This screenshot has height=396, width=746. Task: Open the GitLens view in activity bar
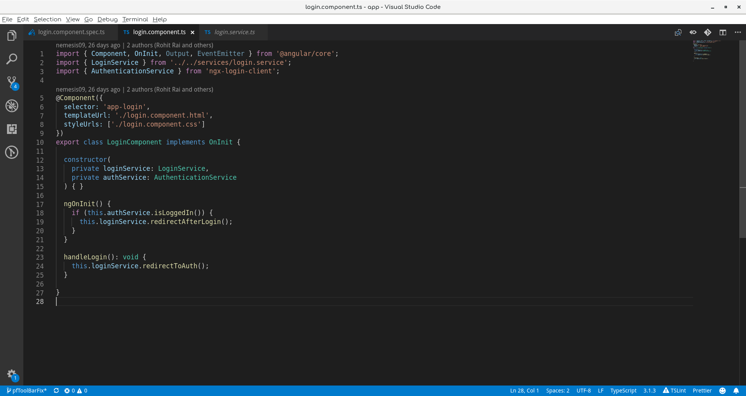12,152
